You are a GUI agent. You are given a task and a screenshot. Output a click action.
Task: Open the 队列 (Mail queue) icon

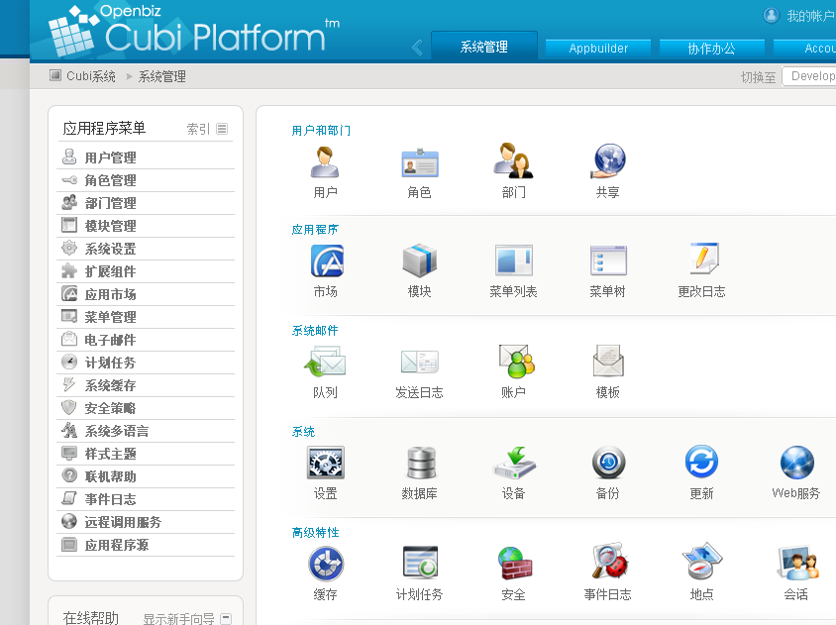pos(325,362)
